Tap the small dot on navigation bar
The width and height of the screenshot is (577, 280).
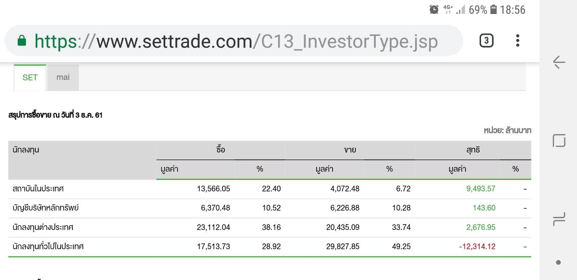[x=558, y=262]
